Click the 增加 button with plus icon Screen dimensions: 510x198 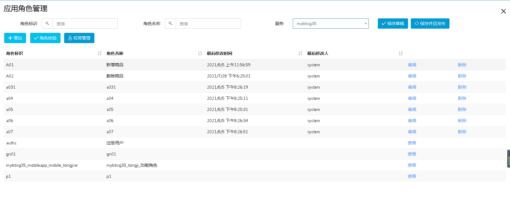coord(15,38)
